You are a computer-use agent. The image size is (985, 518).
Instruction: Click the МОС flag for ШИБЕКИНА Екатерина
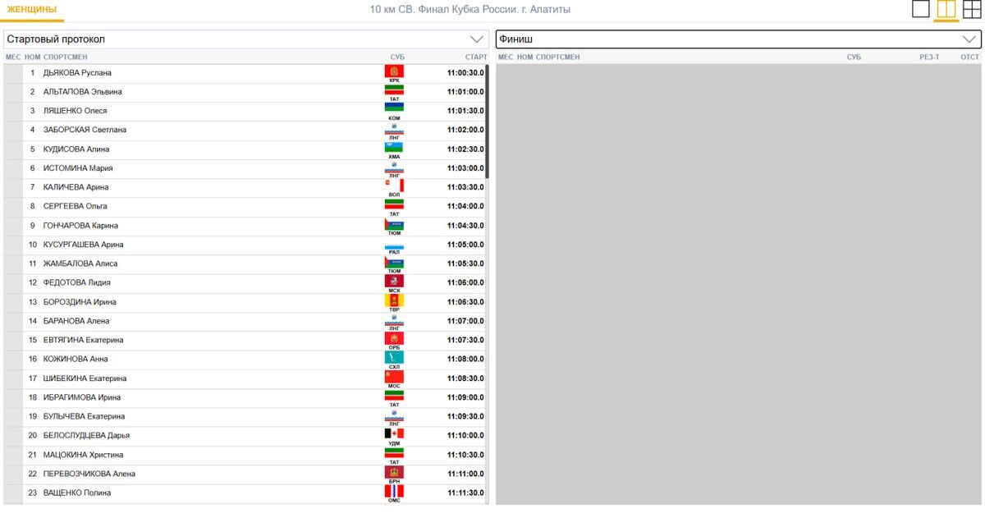[x=394, y=377]
